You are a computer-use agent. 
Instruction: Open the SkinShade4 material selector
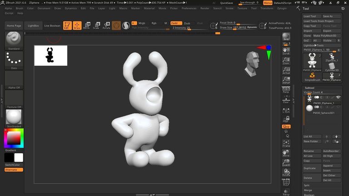(14, 119)
